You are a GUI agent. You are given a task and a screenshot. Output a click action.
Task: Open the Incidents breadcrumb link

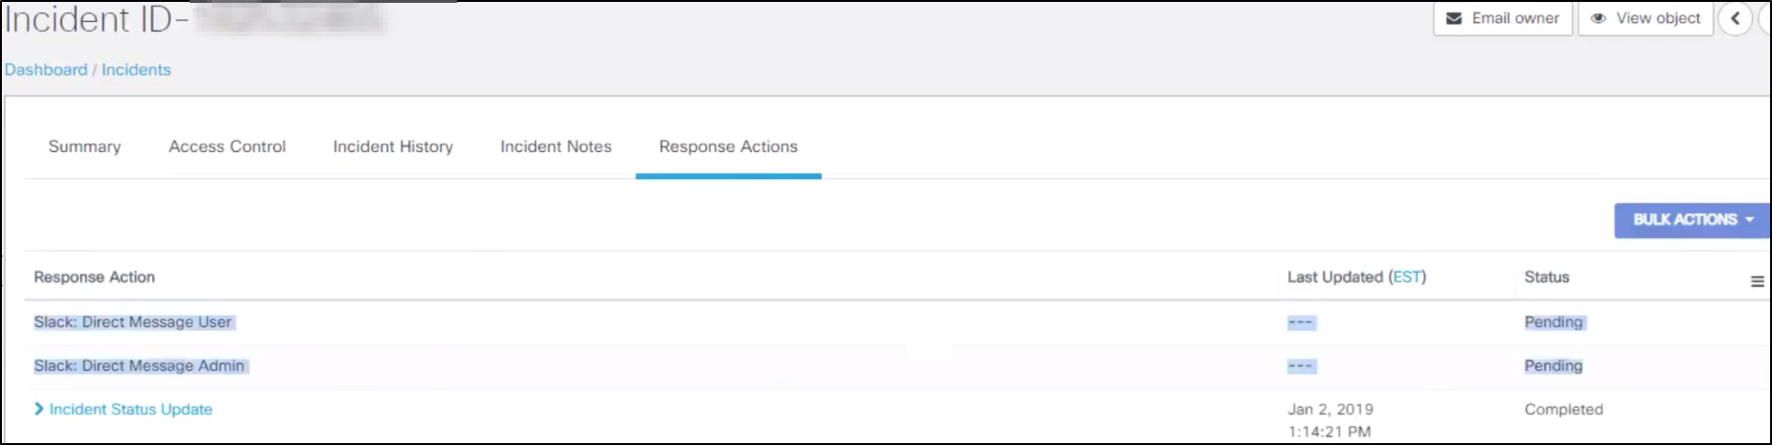point(136,70)
